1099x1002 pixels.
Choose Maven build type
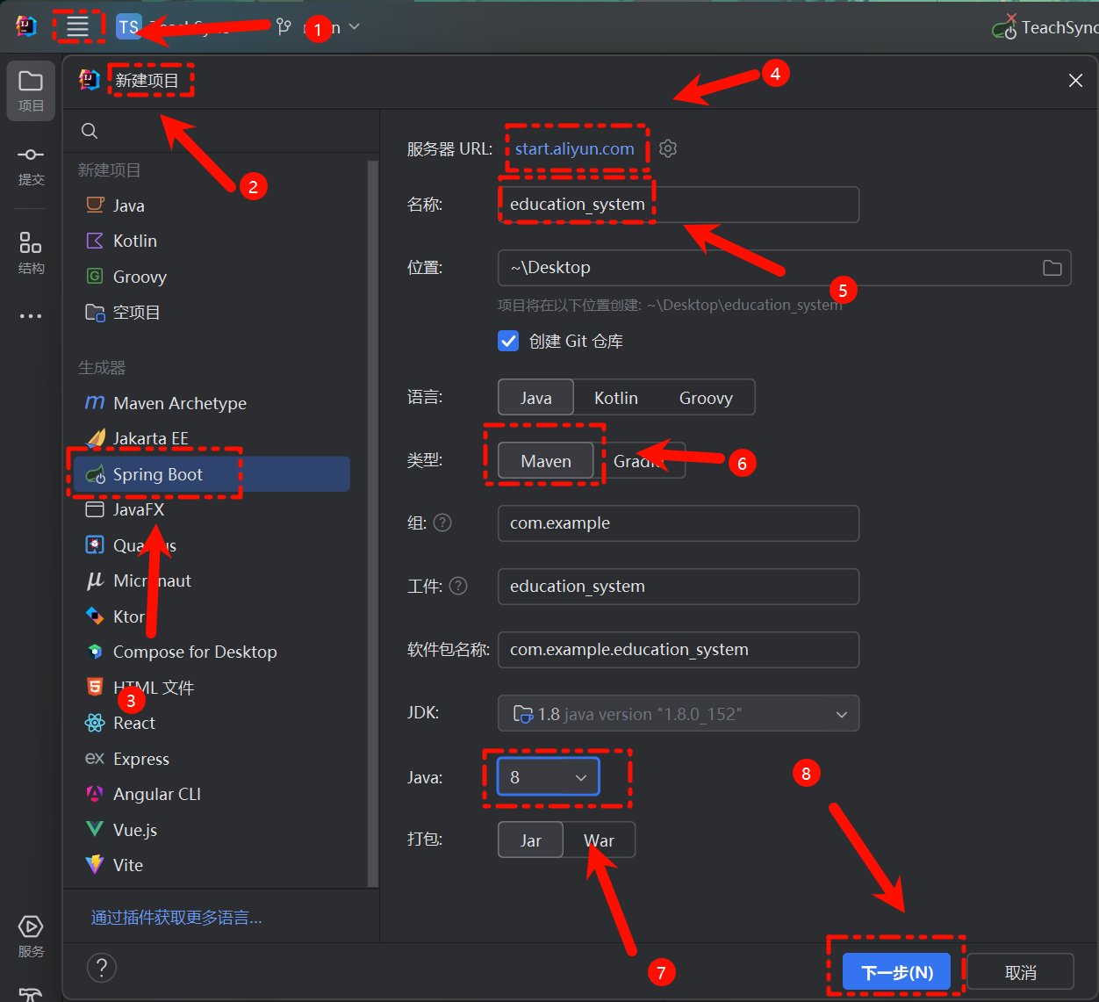coord(546,461)
